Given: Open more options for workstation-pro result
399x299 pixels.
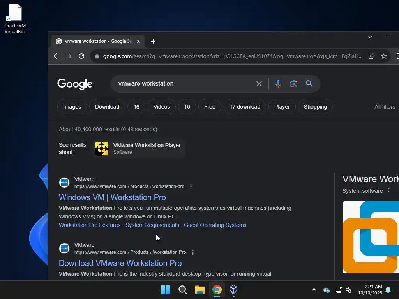Looking at the screenshot, I should coord(191,186).
